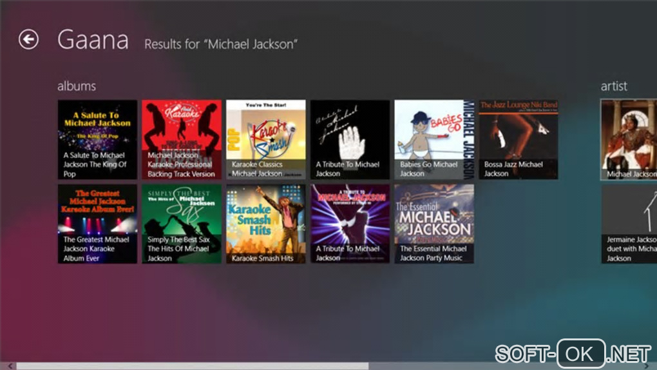Open Karaoke Classics Michael Jackson album
Image resolution: width=657 pixels, height=370 pixels.
(x=265, y=139)
